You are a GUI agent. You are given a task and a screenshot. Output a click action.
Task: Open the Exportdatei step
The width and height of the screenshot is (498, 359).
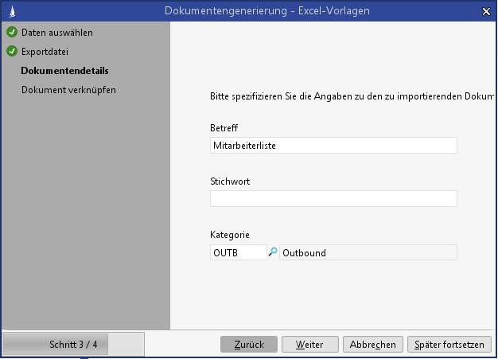pyautogui.click(x=45, y=52)
